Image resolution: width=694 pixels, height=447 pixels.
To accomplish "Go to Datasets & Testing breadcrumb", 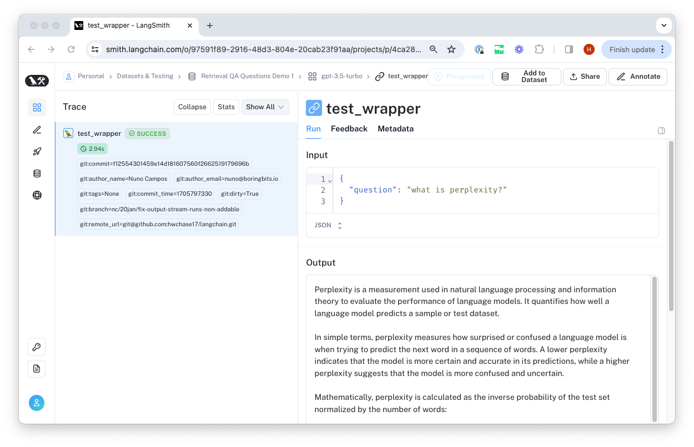I will (x=145, y=76).
